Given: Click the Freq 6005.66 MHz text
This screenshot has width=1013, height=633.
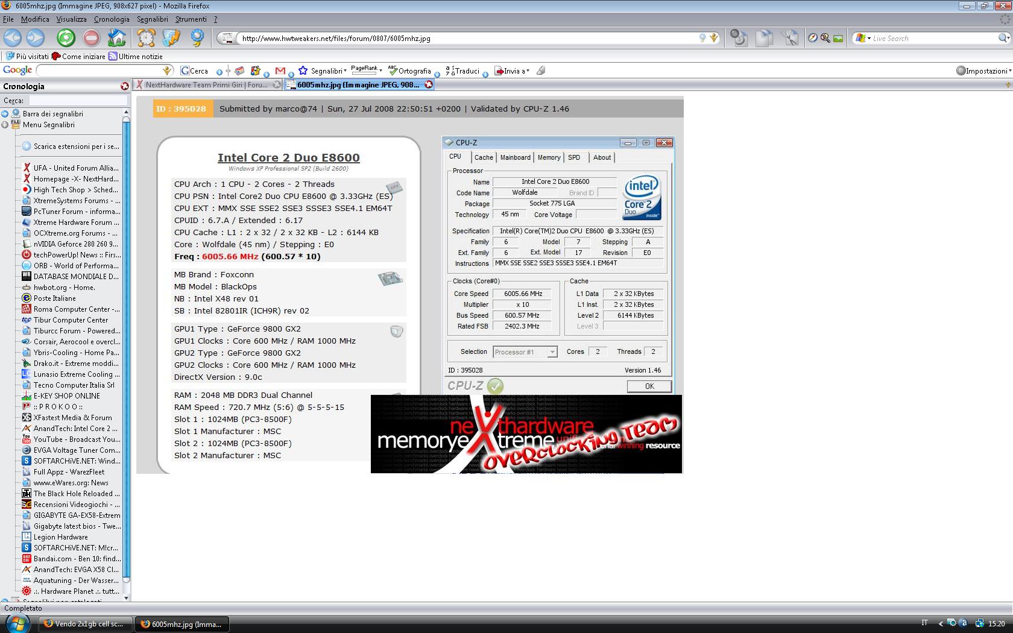Looking at the screenshot, I should coord(247,257).
